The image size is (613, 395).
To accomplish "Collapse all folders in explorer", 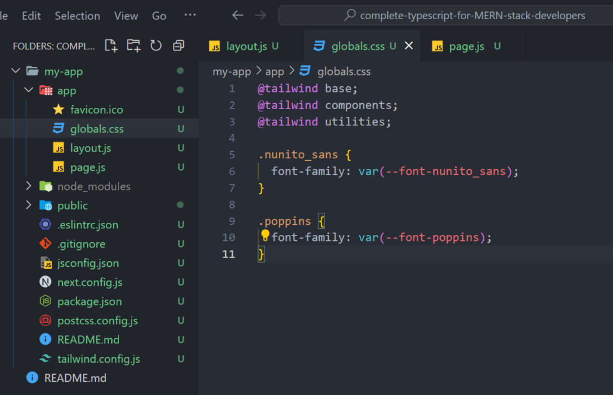I will [x=178, y=46].
